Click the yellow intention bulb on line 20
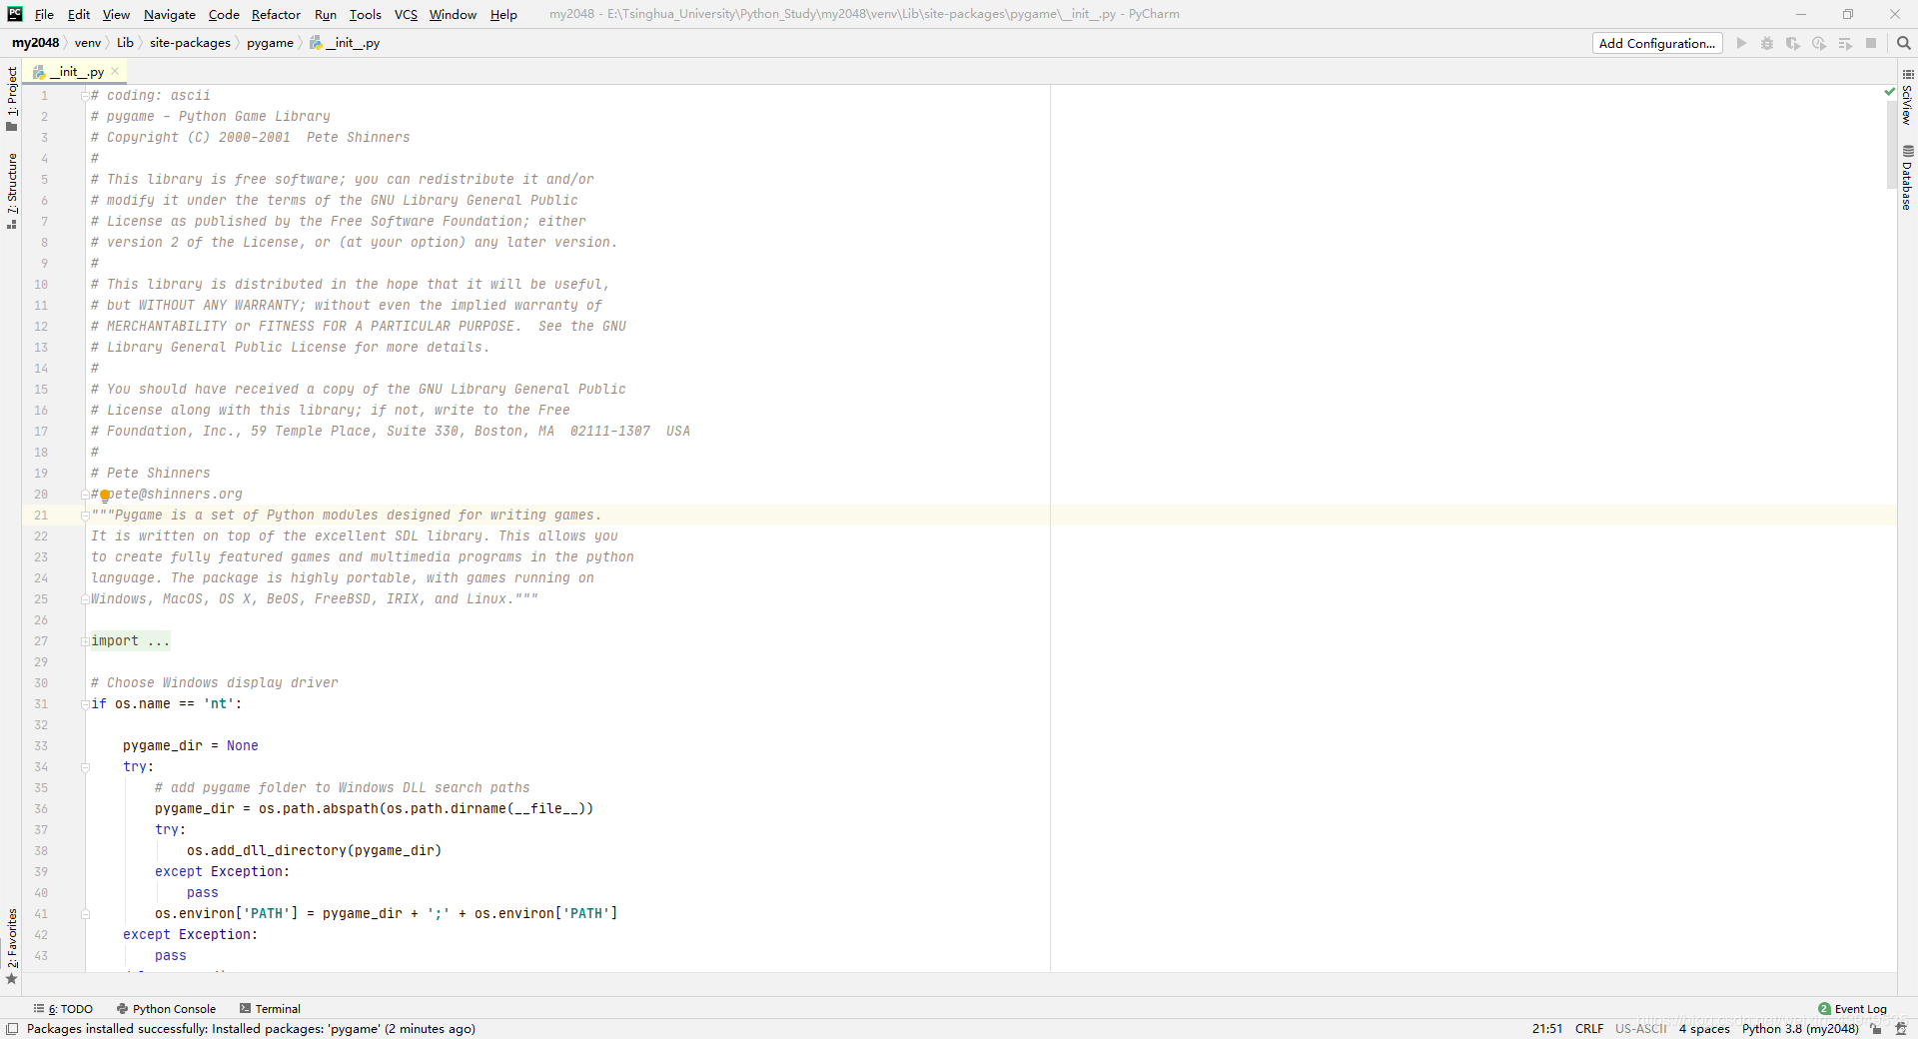 tap(105, 496)
